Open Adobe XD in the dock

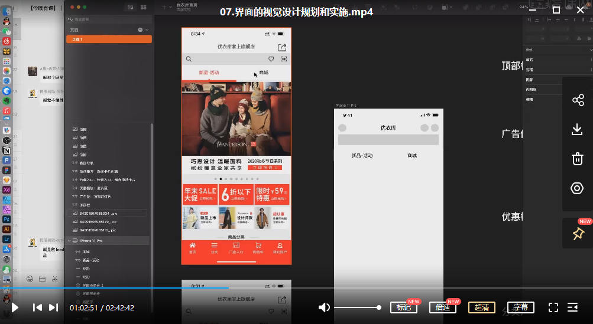(7, 189)
